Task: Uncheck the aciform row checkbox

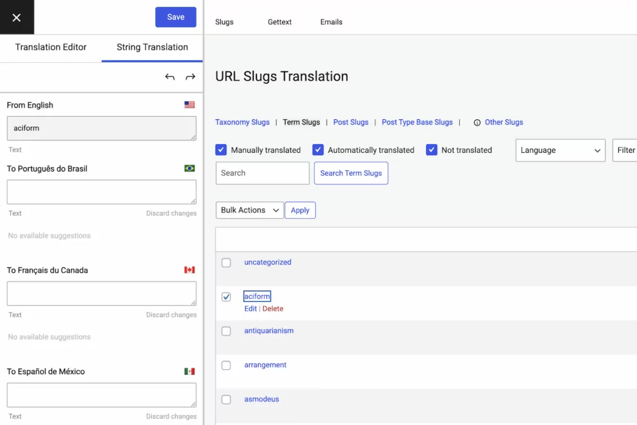Action: pyautogui.click(x=226, y=297)
